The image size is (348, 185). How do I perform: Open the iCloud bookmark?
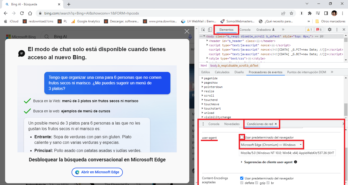[x=11, y=21]
